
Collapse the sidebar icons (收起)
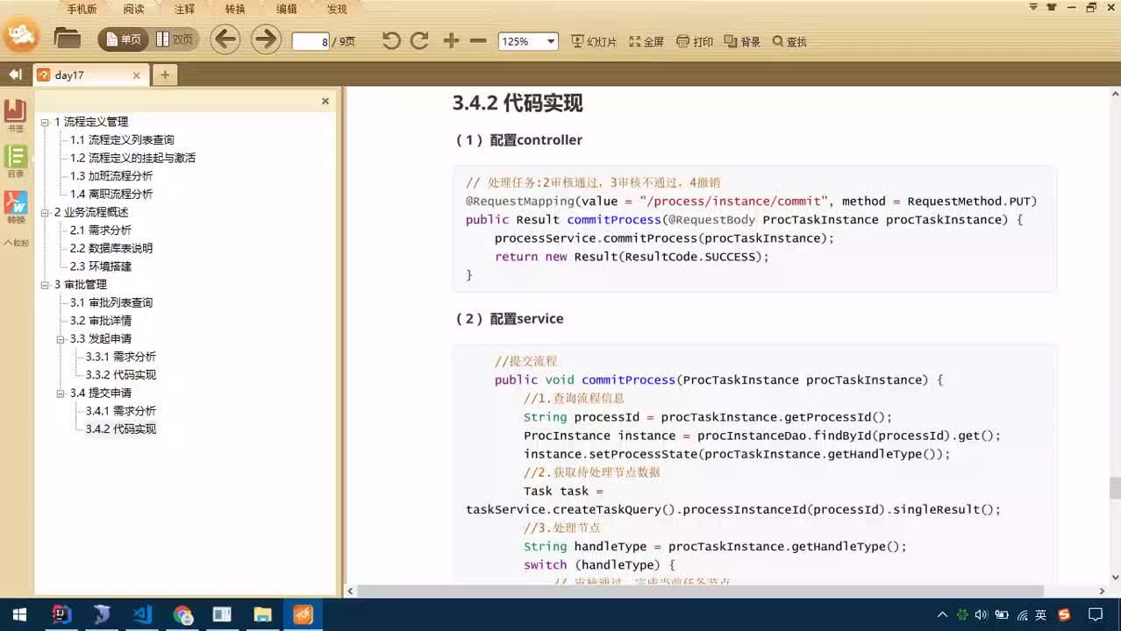[x=16, y=243]
